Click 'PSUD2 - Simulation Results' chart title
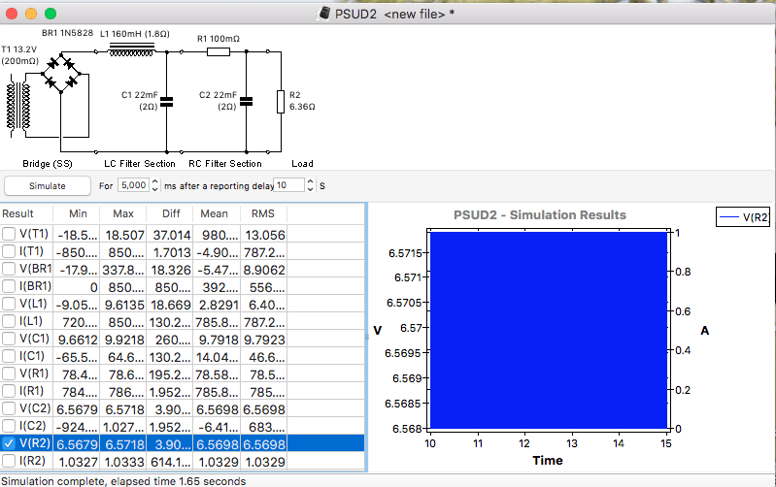Screen dimensions: 776x487 click(x=540, y=215)
